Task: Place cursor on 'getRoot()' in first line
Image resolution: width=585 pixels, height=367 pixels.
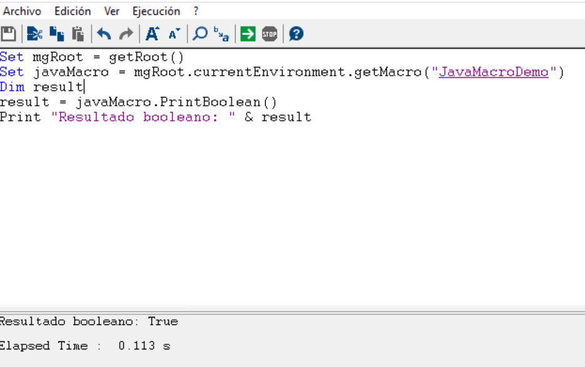Action: (147, 57)
